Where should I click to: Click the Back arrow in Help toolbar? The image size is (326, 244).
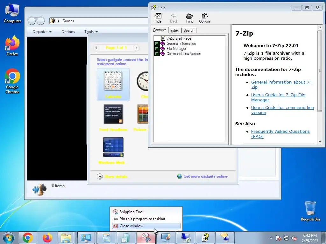click(x=174, y=18)
